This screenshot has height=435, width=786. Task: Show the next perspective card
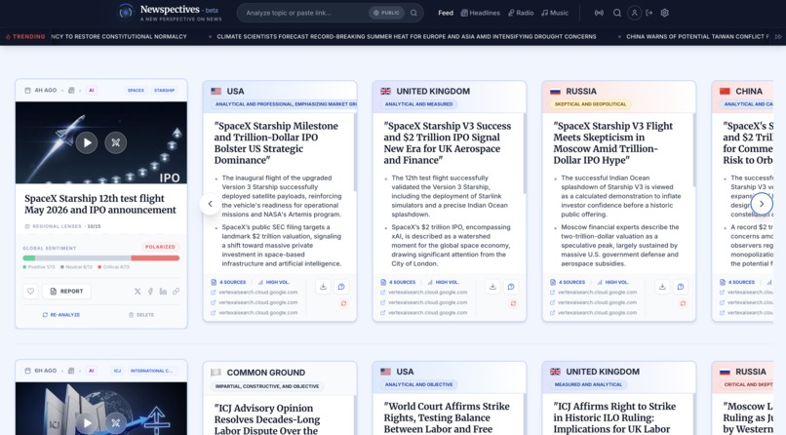tap(762, 204)
